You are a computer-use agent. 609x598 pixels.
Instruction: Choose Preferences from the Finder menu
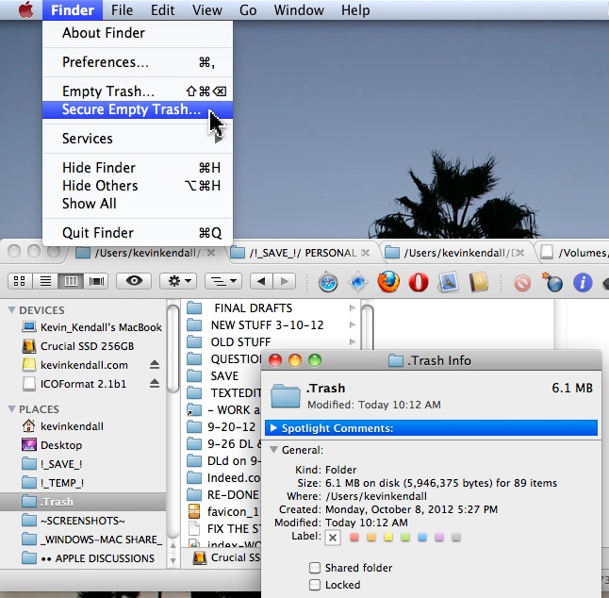105,62
